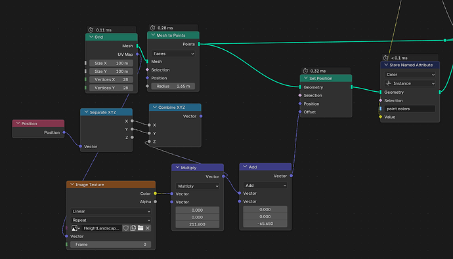The image size is (453, 259).
Task: Click the -65.650 value in Add node
Action: click(x=265, y=224)
